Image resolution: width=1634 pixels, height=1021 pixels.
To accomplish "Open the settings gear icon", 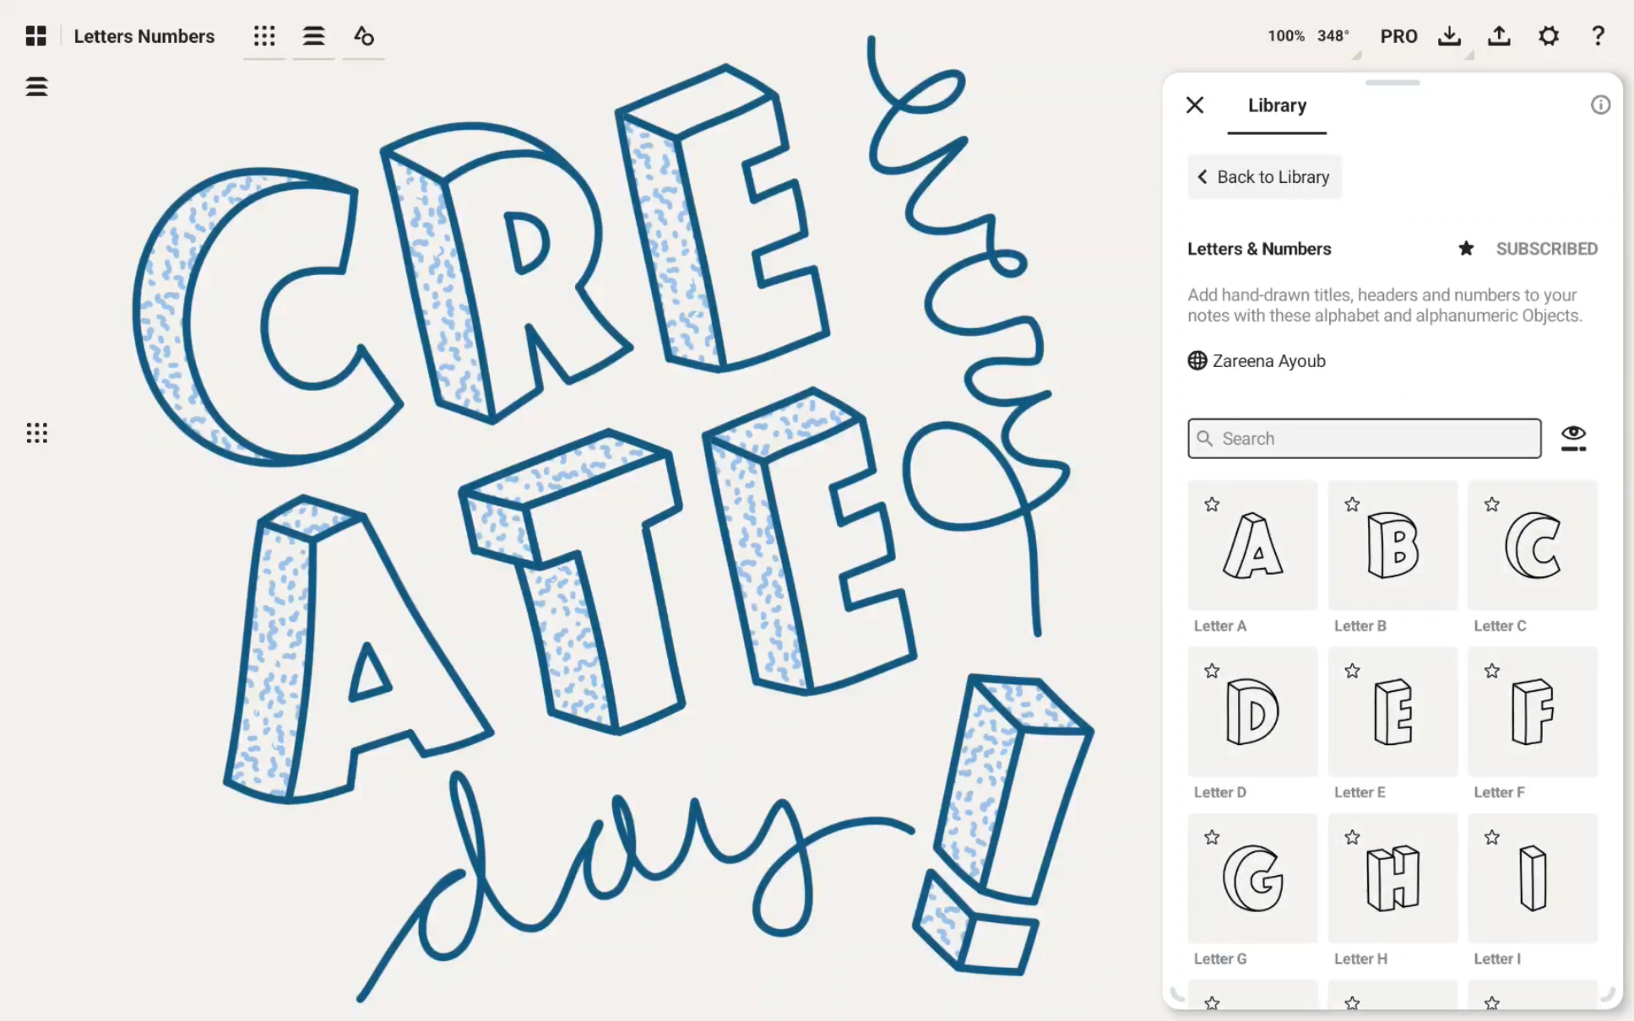I will click(1549, 35).
